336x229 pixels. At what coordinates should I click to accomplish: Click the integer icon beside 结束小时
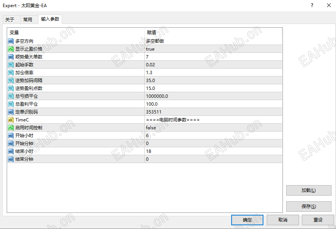(x=11, y=151)
